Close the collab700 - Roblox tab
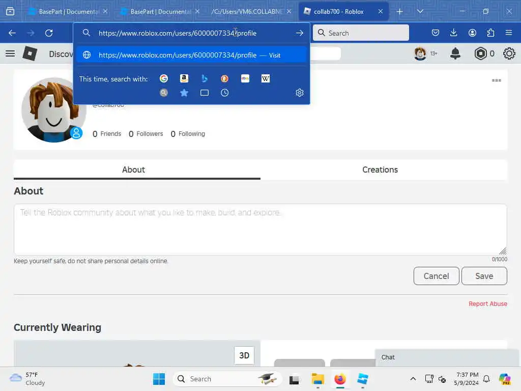521x391 pixels. point(381,11)
